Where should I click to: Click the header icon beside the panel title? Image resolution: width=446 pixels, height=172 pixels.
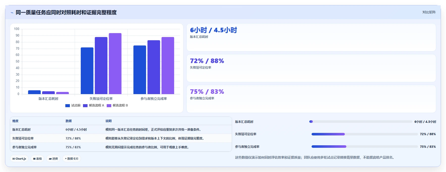(12, 13)
